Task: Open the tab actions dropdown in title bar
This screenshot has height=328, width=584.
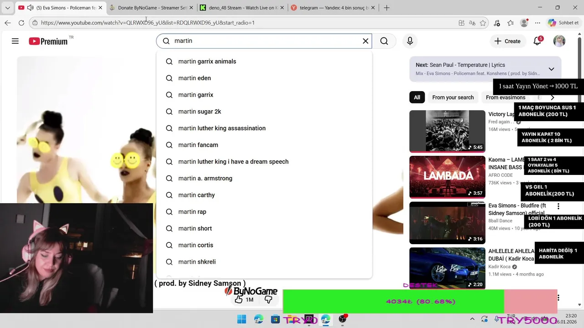Action: 6,8
